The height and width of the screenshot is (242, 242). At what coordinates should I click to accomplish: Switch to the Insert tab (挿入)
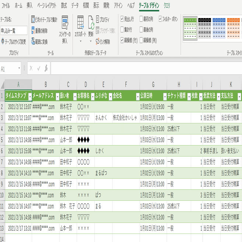tap(29, 6)
